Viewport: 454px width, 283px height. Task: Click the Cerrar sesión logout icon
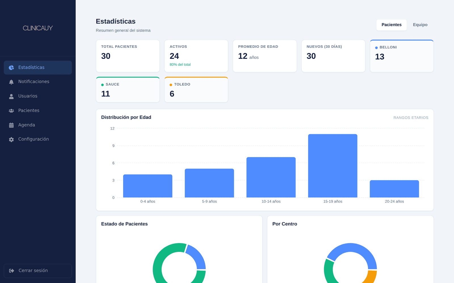pos(12,271)
